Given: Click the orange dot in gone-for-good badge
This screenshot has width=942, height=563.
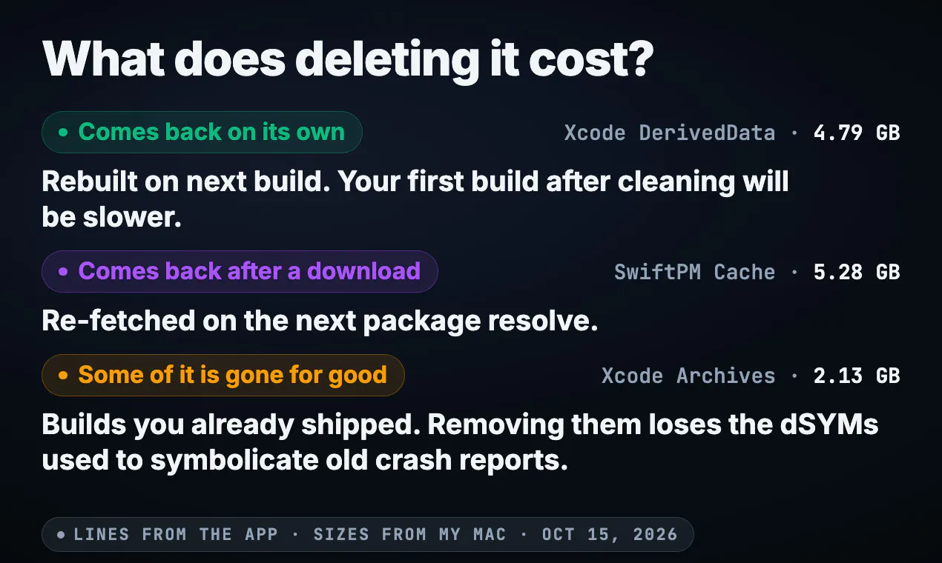Looking at the screenshot, I should coord(63,376).
